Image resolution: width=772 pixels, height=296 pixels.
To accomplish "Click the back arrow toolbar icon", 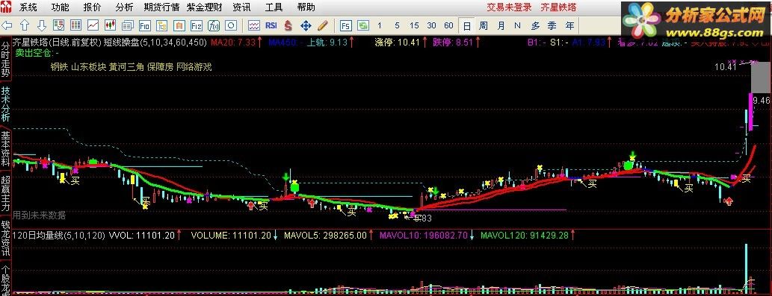I will [x=7, y=25].
